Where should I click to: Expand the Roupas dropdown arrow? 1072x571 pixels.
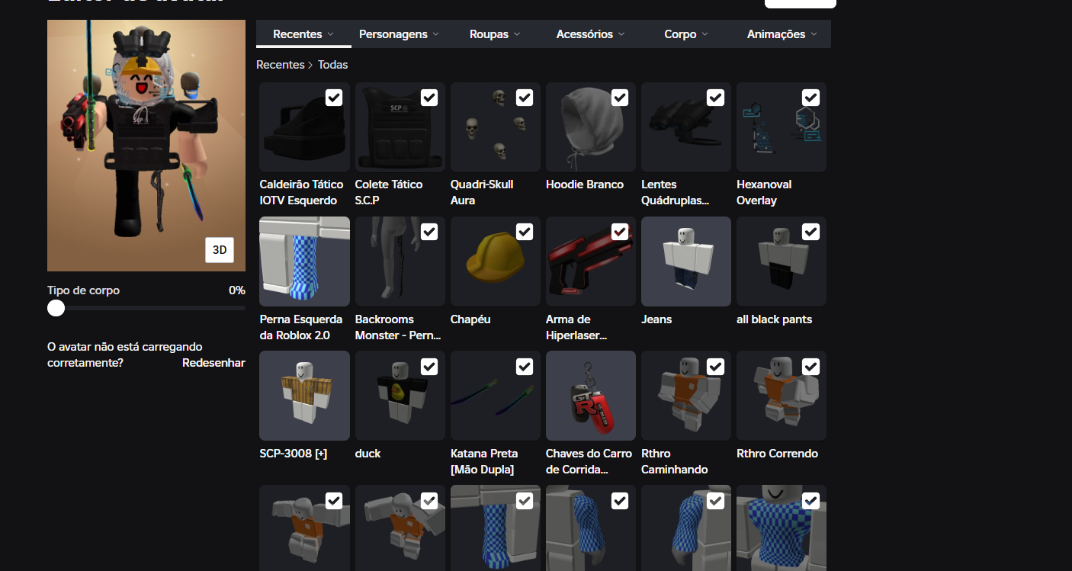click(x=517, y=34)
